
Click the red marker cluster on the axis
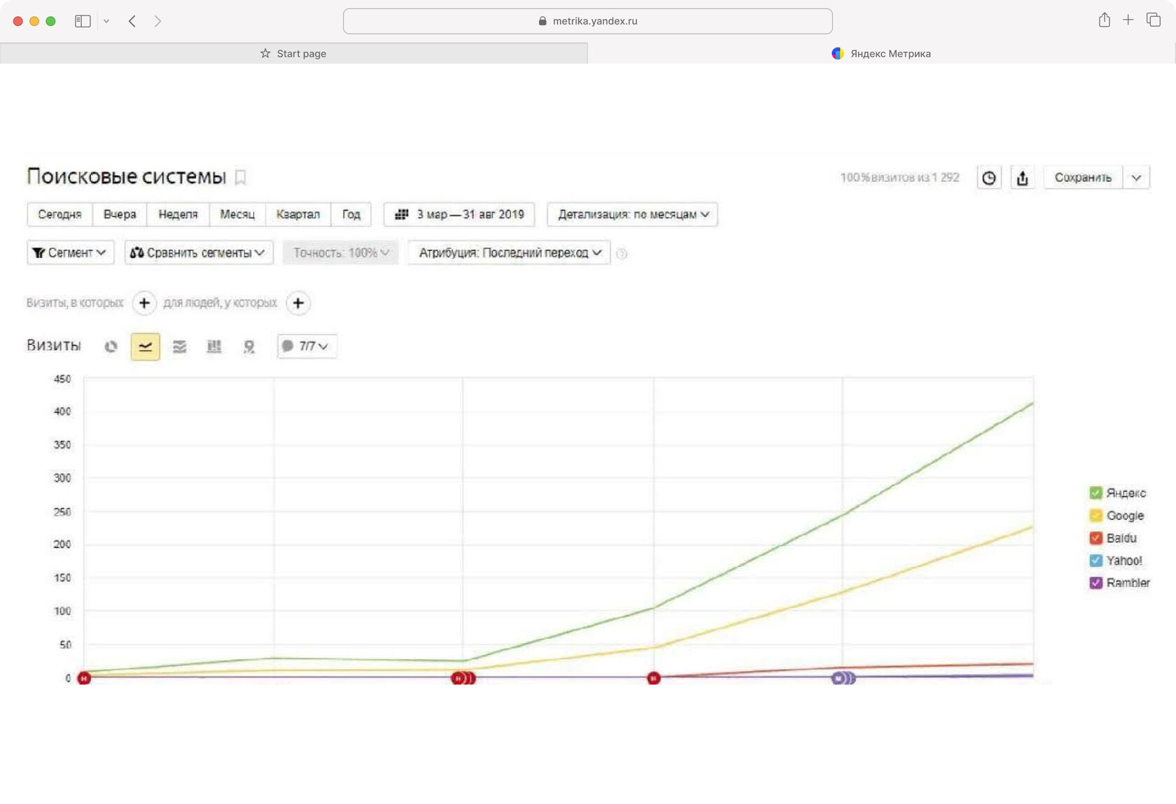(x=463, y=678)
